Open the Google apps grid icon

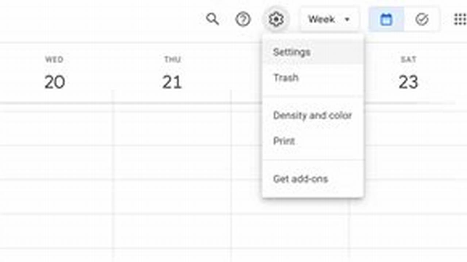click(x=459, y=18)
